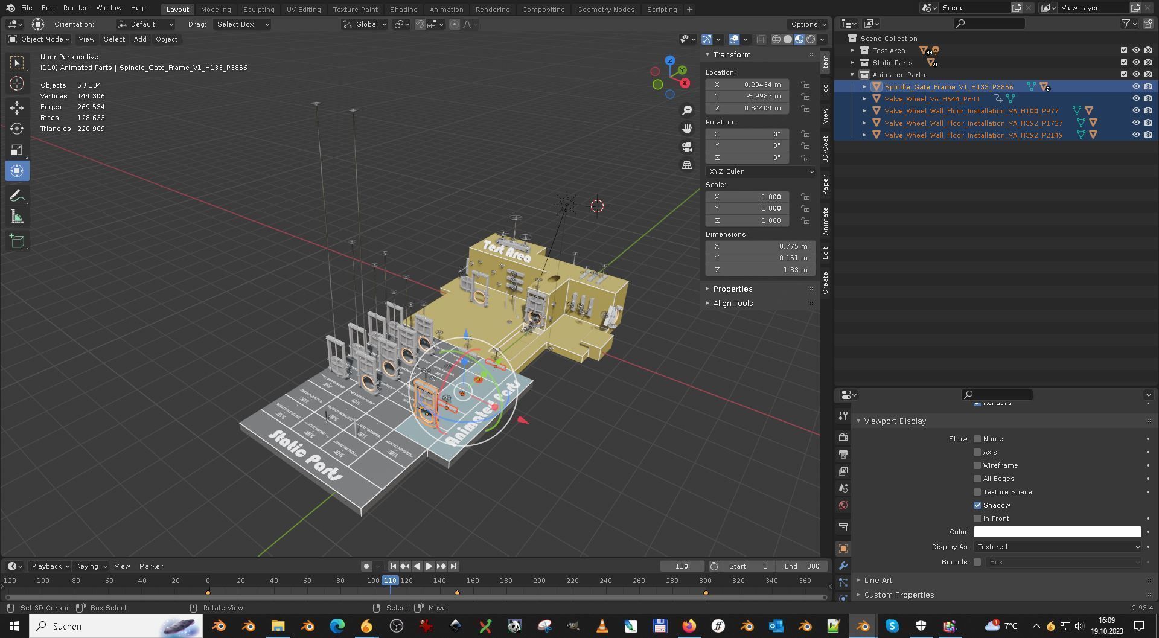Enable the In Front checkbox

977,518
